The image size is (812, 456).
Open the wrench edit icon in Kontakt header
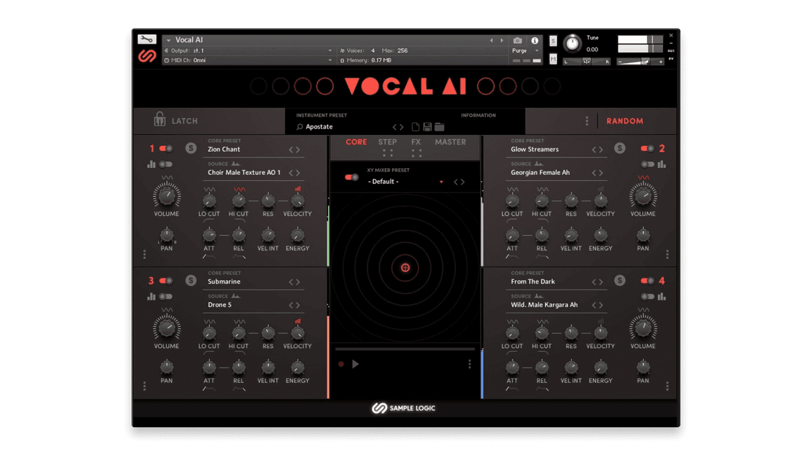click(x=146, y=39)
